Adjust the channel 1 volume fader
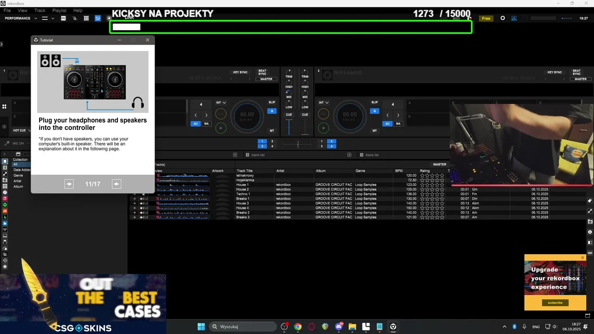This screenshot has height=334, width=594. pyautogui.click(x=289, y=127)
